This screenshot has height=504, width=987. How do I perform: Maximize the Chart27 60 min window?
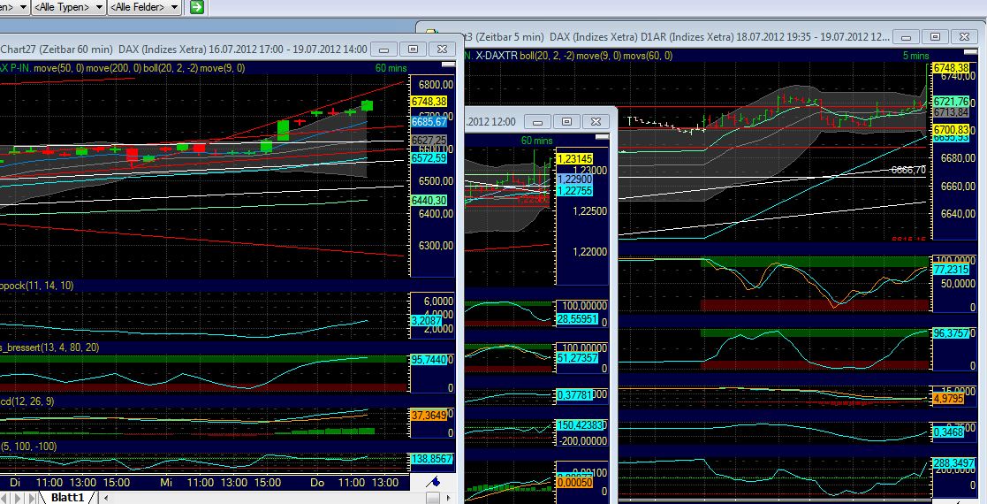click(413, 50)
